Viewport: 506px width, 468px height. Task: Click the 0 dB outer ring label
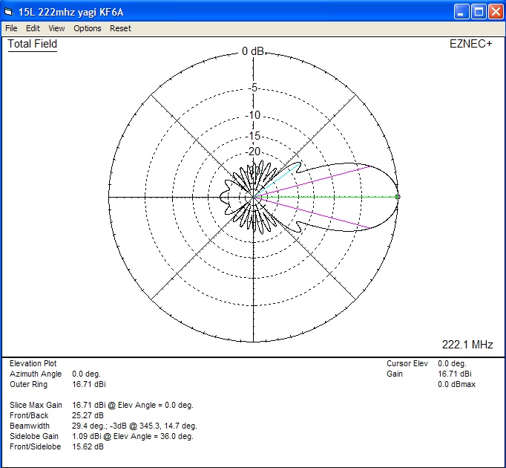pyautogui.click(x=253, y=52)
